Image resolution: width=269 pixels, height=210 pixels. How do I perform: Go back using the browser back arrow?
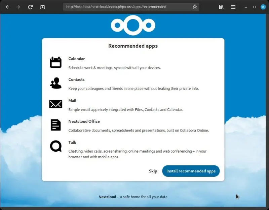pyautogui.click(x=7, y=7)
